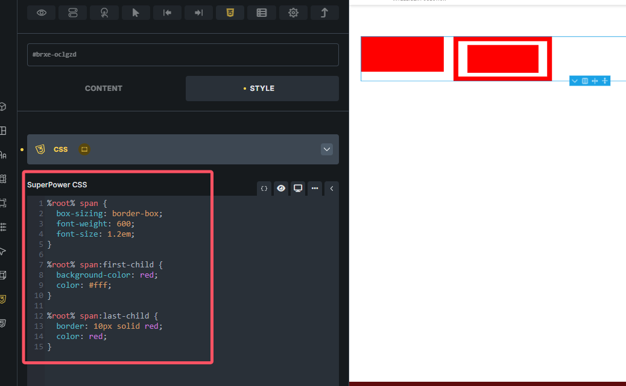Screen dimensions: 626x386
Task: Expand the CSS section chevron dropdown
Action: (327, 149)
